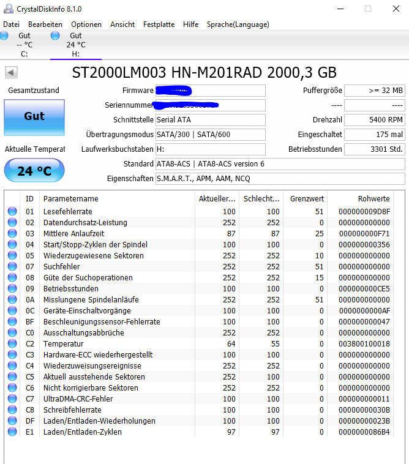Minimize the CrystalDiskInfo window

point(340,9)
